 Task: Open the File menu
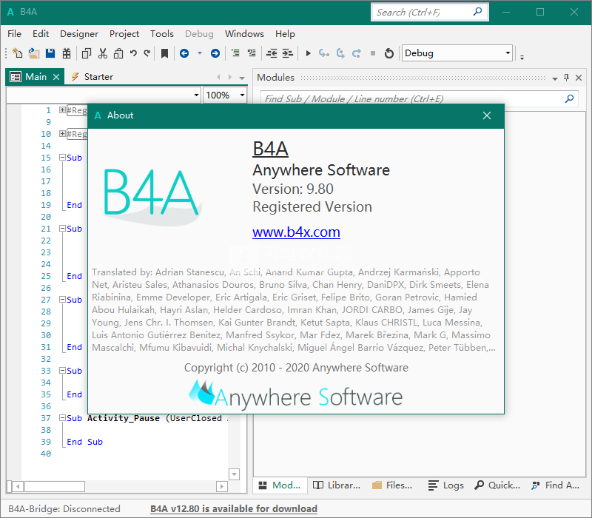pyautogui.click(x=14, y=33)
